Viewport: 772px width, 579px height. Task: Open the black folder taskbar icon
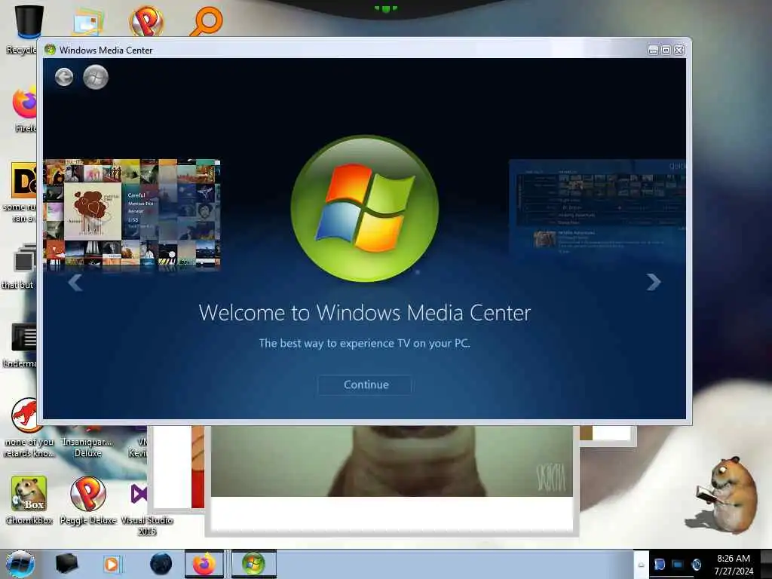[x=66, y=564]
